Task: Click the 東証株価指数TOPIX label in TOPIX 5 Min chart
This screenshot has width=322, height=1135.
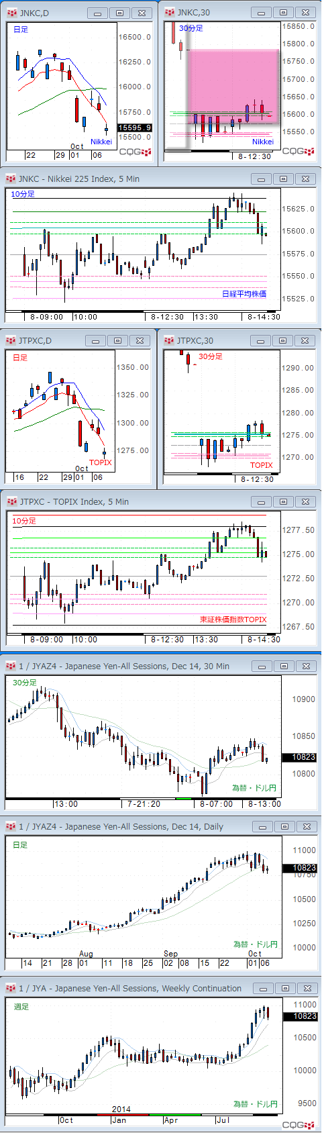Action: 233,620
